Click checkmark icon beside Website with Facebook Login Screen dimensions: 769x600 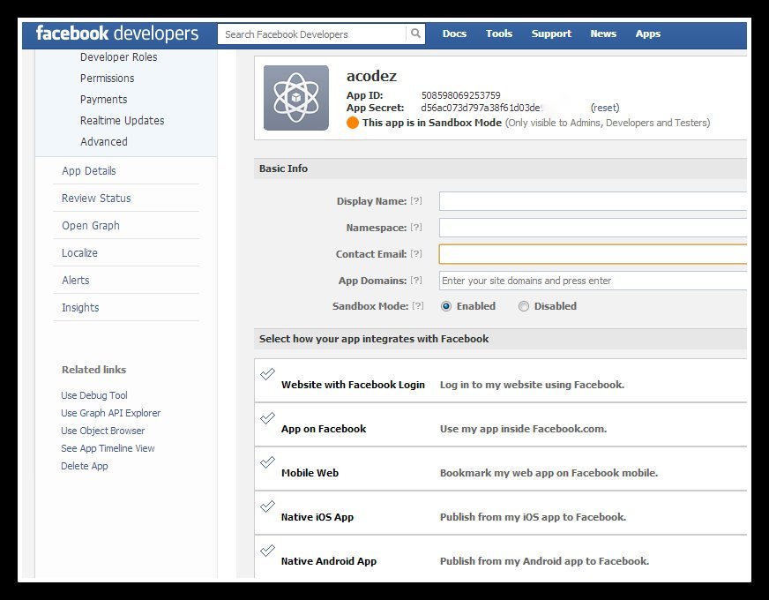[267, 374]
